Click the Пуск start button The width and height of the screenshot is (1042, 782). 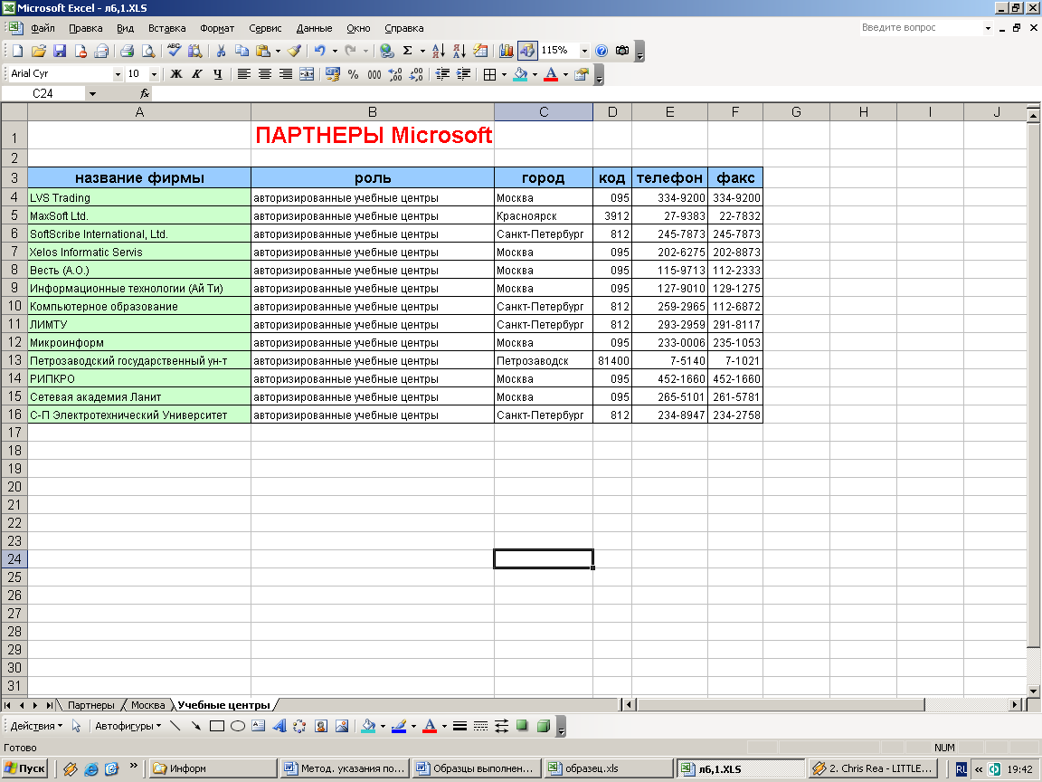(x=26, y=768)
